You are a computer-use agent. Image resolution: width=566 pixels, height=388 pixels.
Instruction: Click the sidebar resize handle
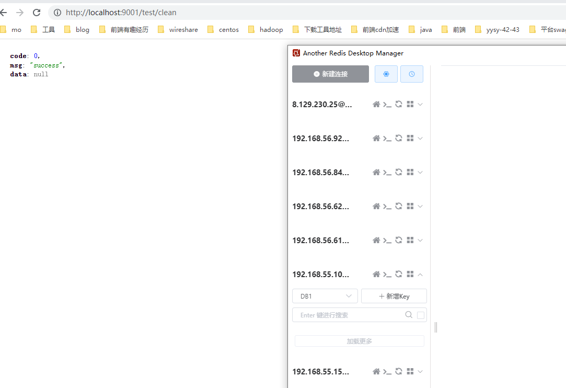point(436,327)
